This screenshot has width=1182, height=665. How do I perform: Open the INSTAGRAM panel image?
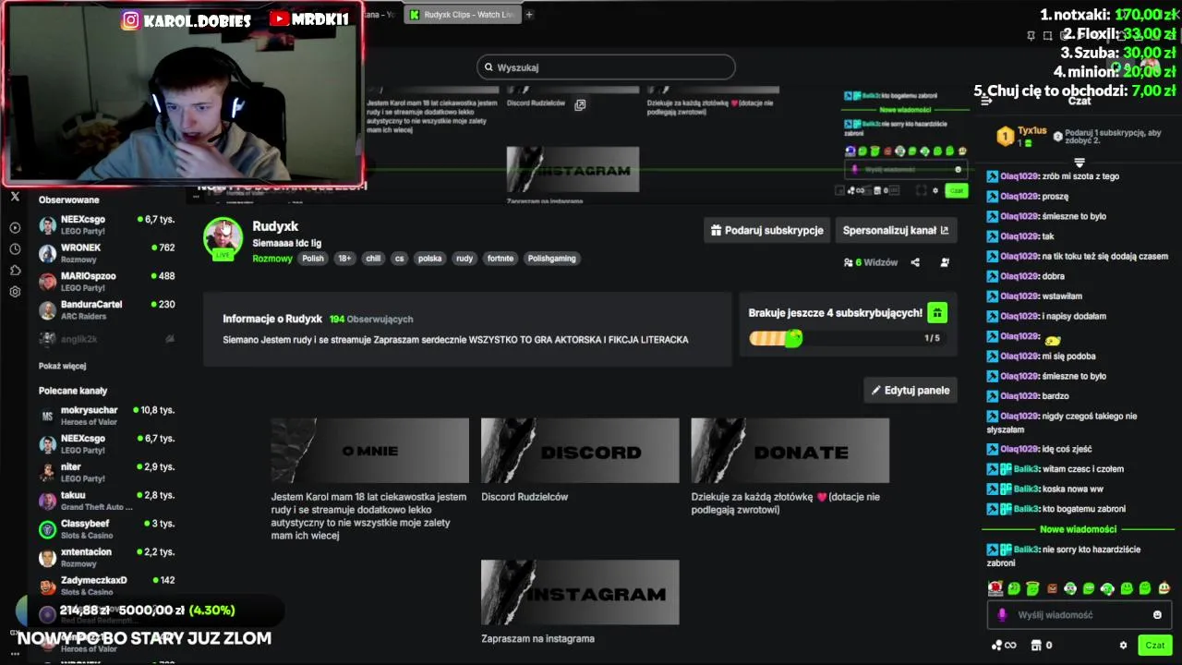pos(580,592)
